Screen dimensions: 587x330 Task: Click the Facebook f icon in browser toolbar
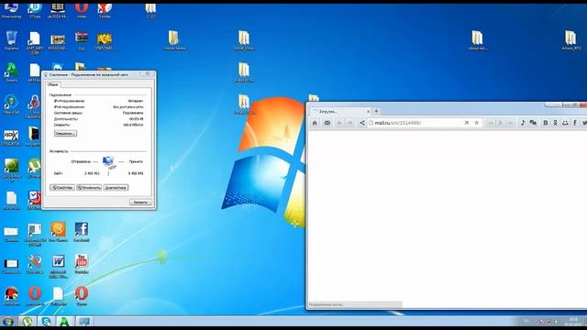click(x=575, y=123)
